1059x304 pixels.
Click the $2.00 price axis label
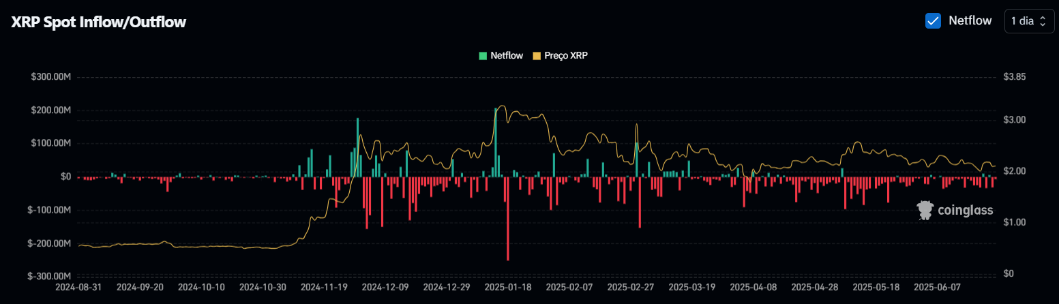coord(1015,171)
